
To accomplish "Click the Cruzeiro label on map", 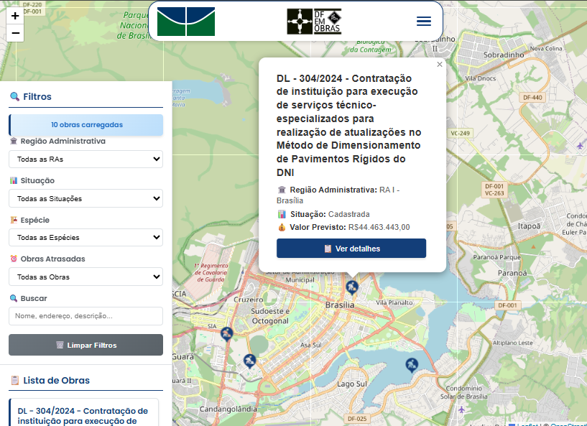I will [x=248, y=300].
